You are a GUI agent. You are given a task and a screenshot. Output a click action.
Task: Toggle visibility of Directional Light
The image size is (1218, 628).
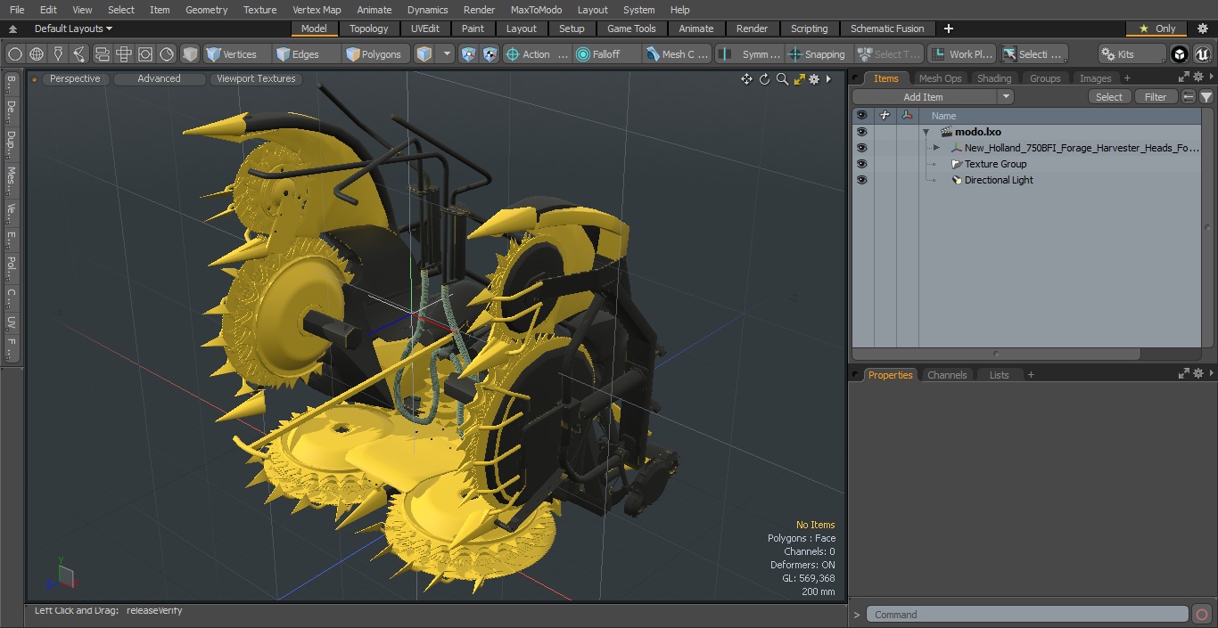coord(861,180)
